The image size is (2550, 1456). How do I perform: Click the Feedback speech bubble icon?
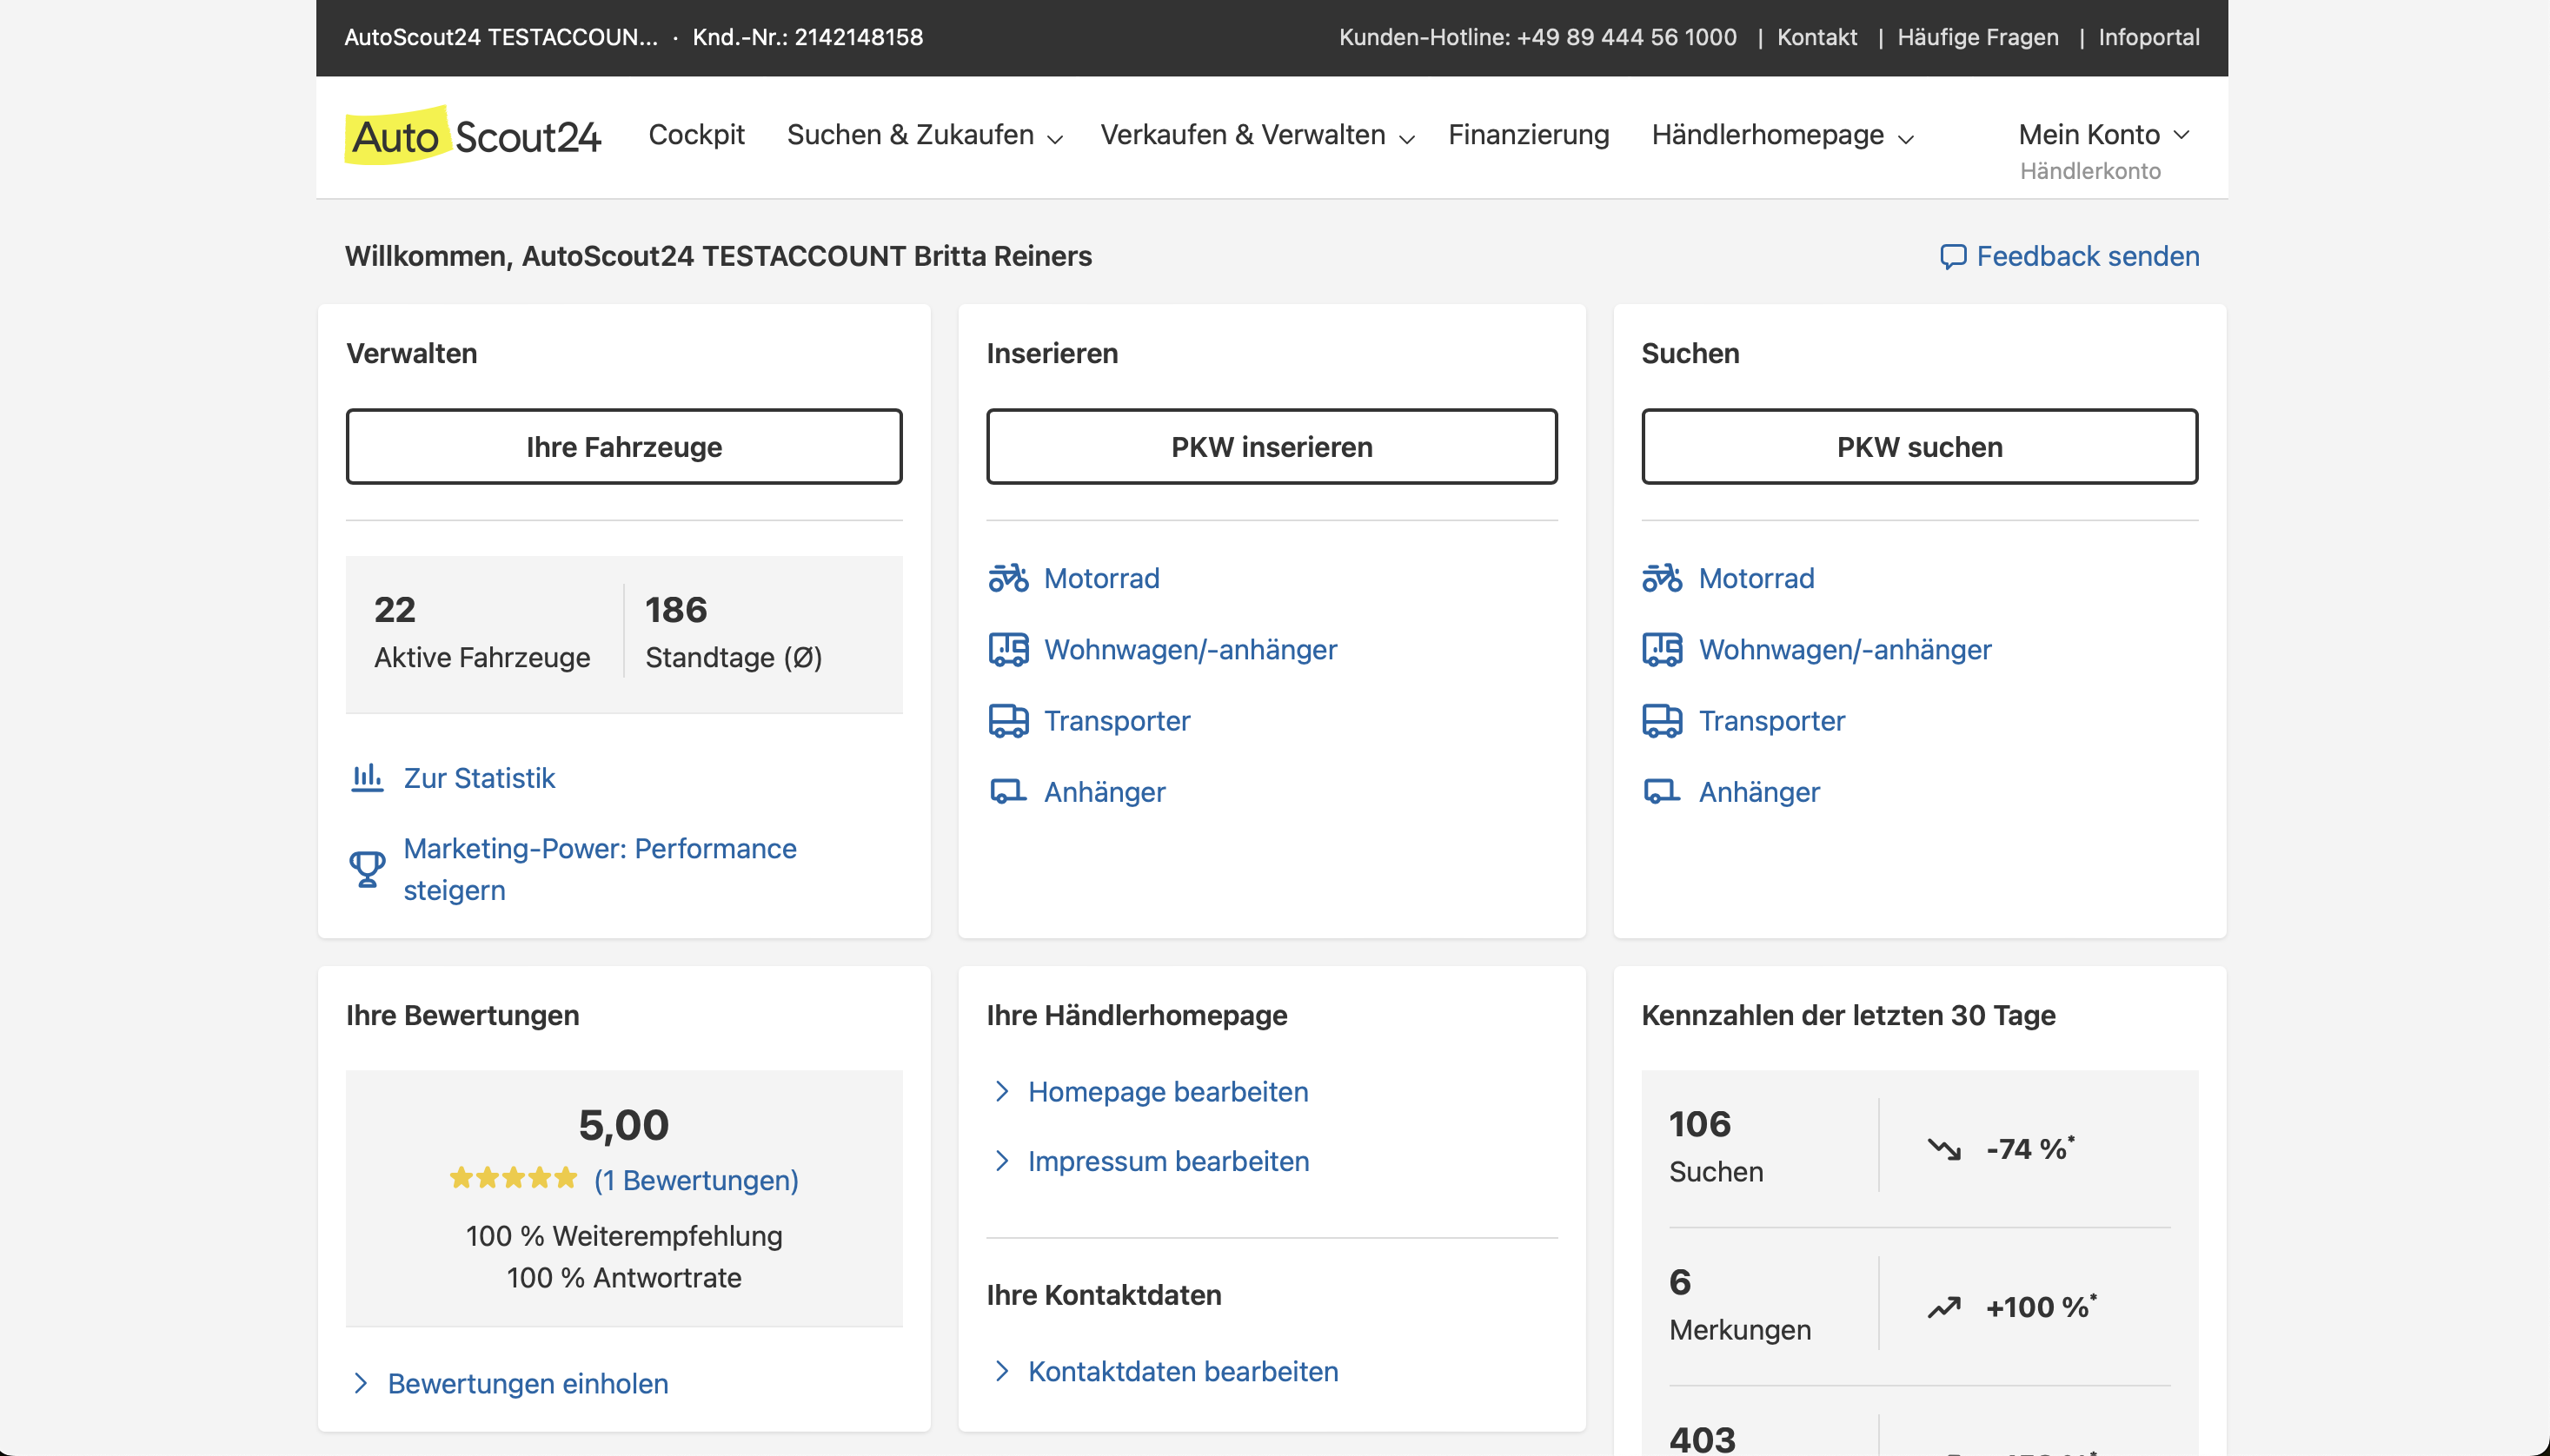click(x=1952, y=257)
